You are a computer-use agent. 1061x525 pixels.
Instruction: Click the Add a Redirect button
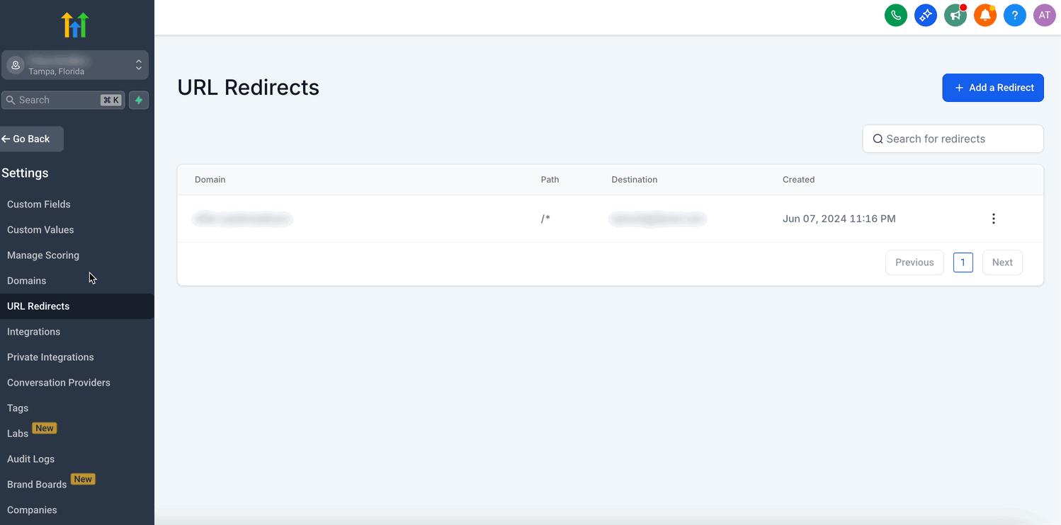(992, 88)
